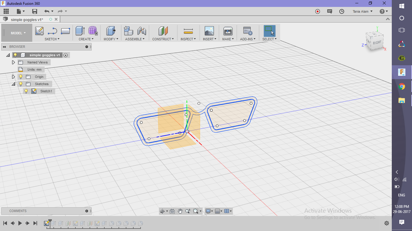412x231 pixels.
Task: Open the File menu dropdown
Action: [21, 11]
